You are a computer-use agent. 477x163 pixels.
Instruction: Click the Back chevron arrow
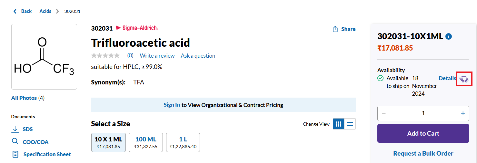15,11
